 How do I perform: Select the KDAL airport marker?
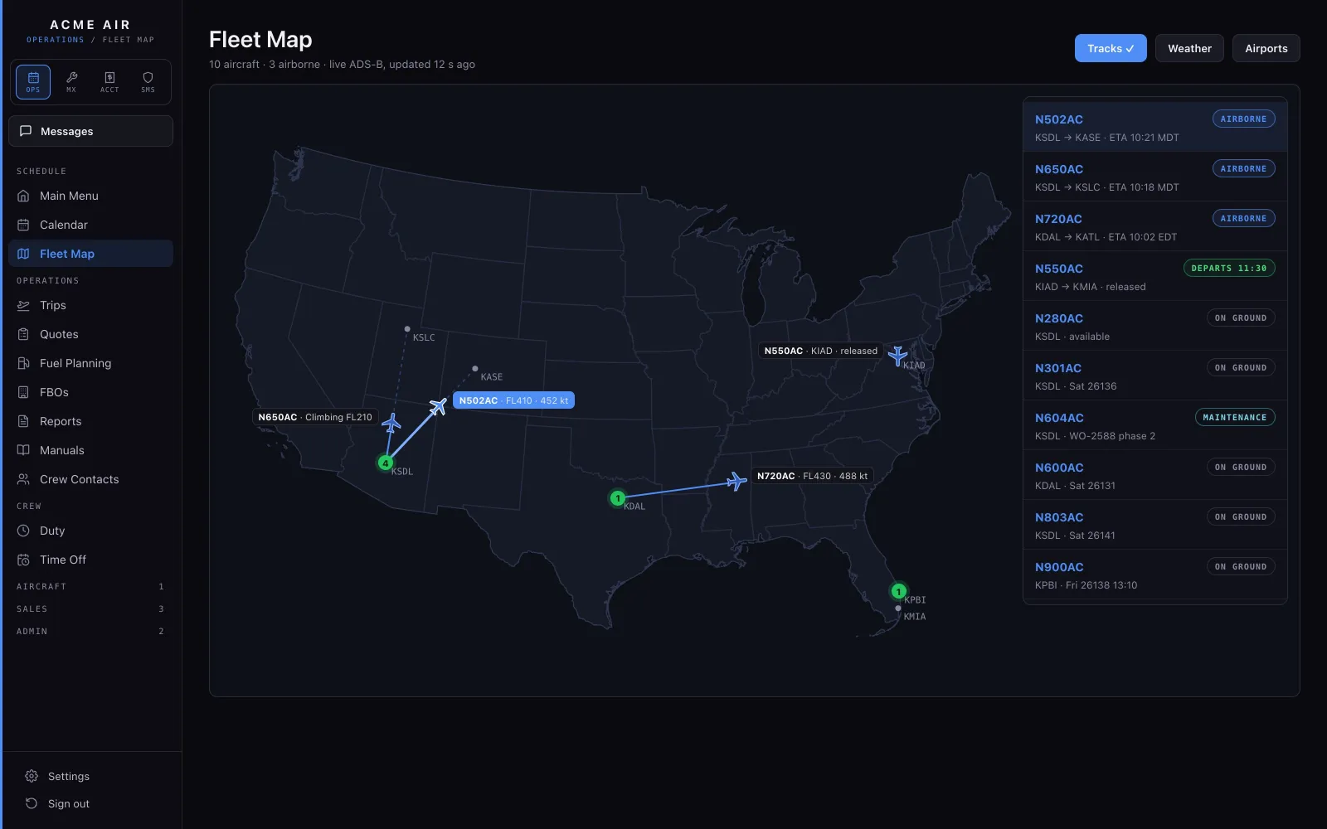pyautogui.click(x=617, y=498)
